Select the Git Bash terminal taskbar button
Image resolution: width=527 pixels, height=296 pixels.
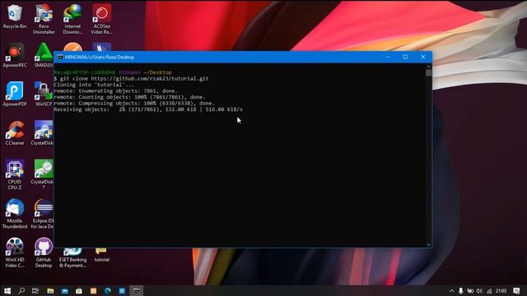pos(136,290)
